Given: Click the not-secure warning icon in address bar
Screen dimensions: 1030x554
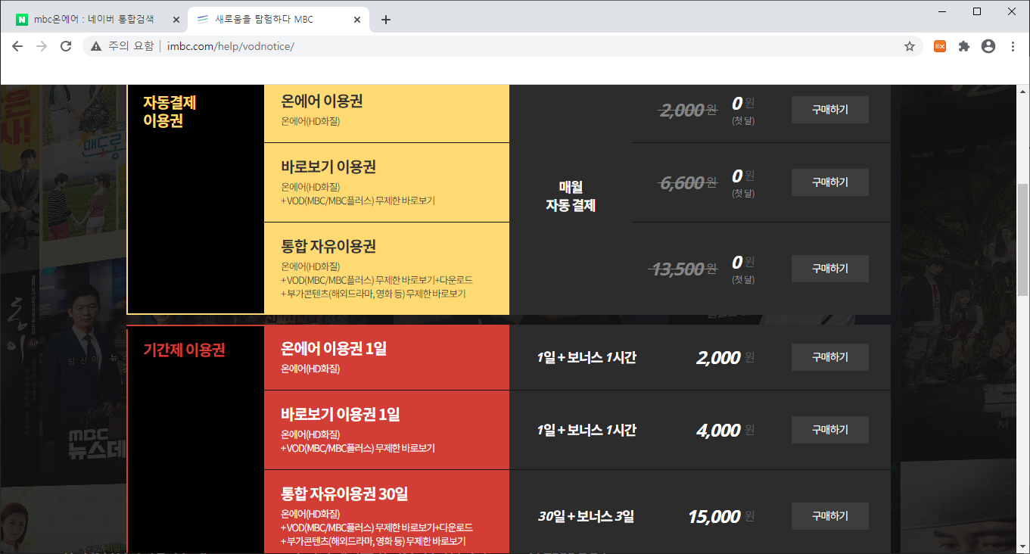Looking at the screenshot, I should 96,46.
